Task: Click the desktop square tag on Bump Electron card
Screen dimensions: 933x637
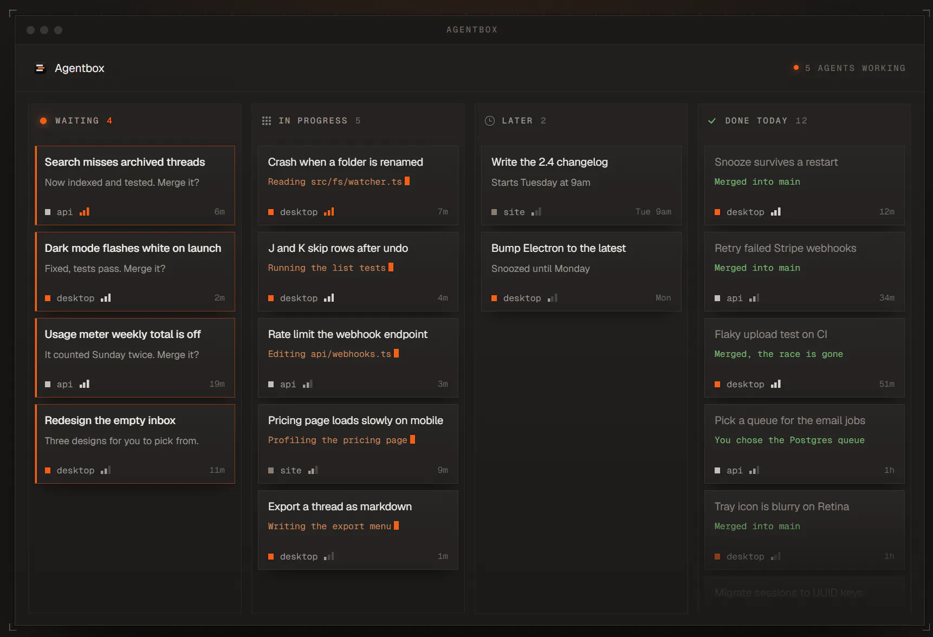Action: coord(494,298)
